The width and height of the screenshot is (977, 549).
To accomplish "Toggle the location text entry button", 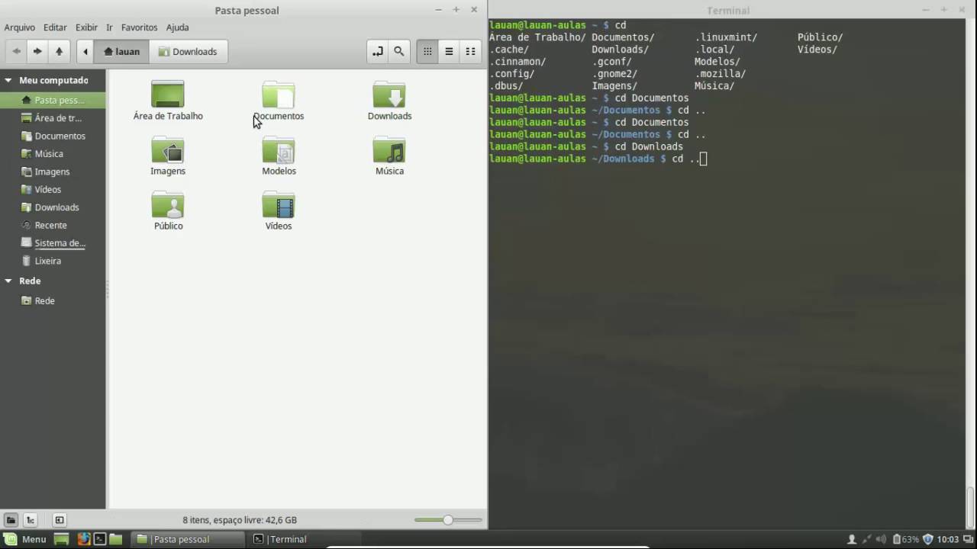I will coord(377,52).
